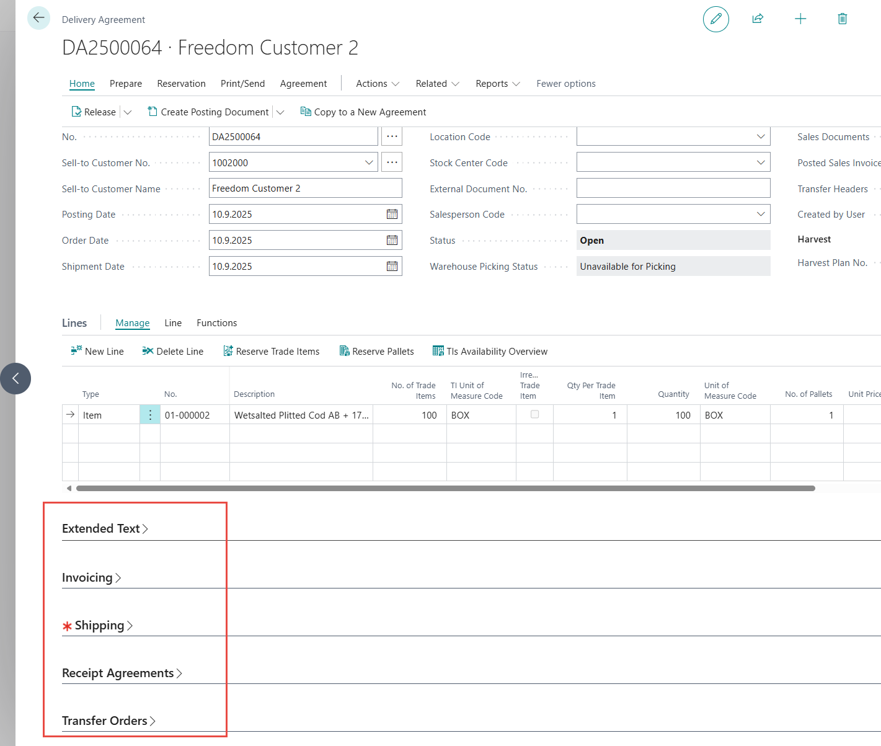Open the Location Code dropdown
This screenshot has width=881, height=746.
(x=760, y=137)
